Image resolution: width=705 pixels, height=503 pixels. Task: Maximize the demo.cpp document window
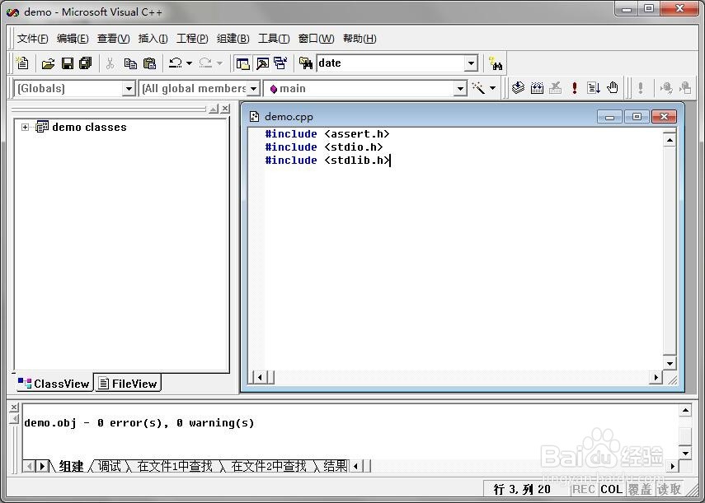click(637, 117)
